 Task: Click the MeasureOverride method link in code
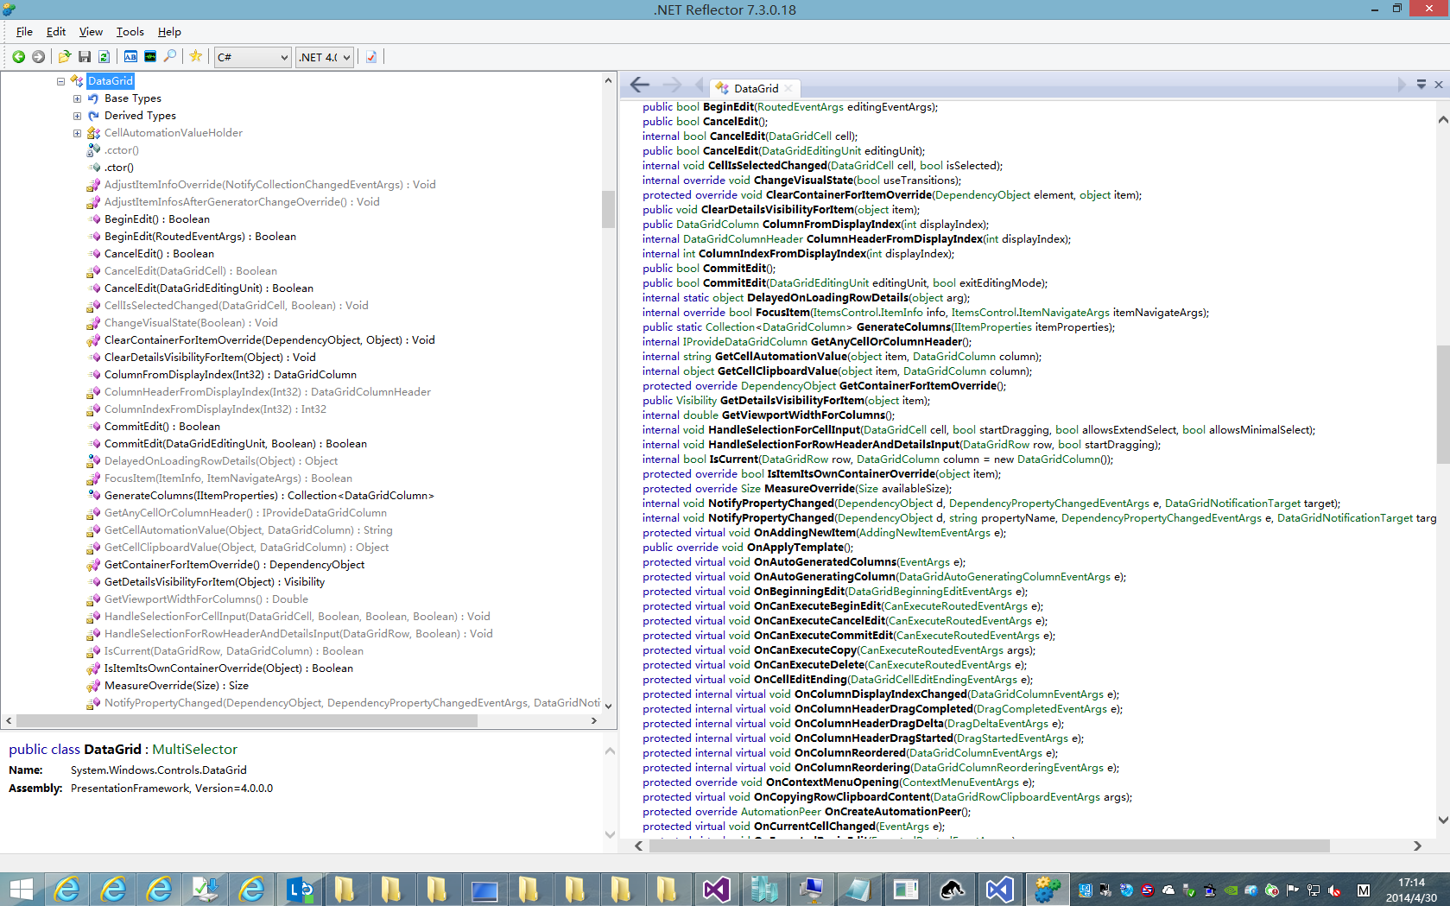pyautogui.click(x=809, y=489)
